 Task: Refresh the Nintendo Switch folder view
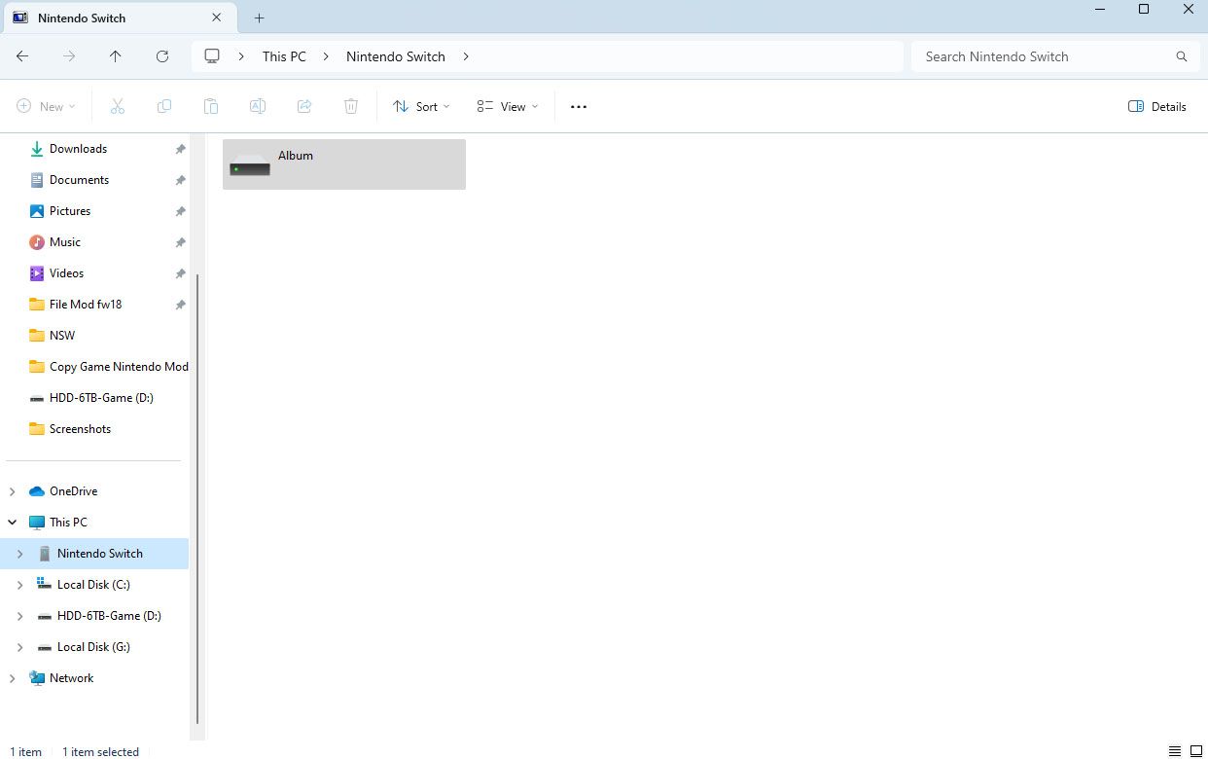[x=162, y=56]
